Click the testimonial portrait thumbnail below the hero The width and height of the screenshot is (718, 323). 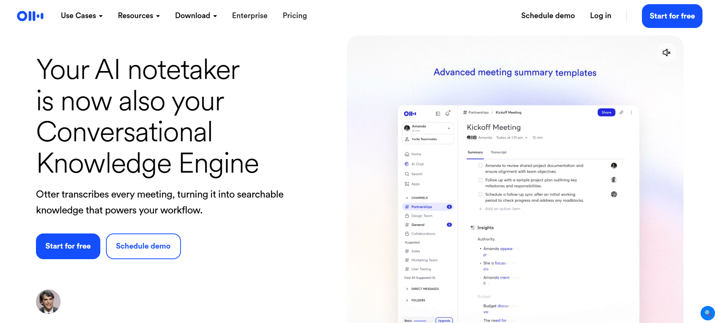[x=48, y=301]
